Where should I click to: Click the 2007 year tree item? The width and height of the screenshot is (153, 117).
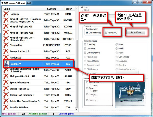point(95,91)
